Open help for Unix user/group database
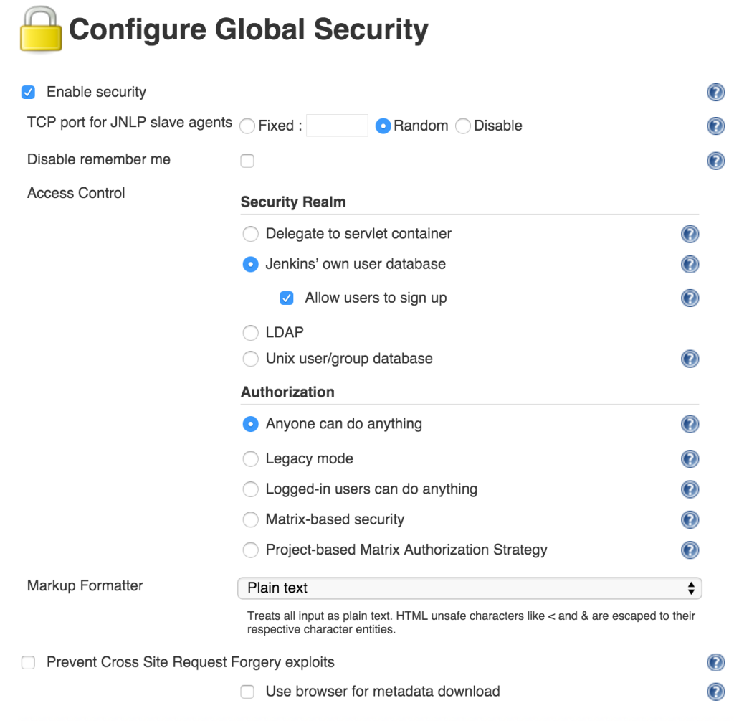The width and height of the screenshot is (734, 721). click(x=690, y=359)
